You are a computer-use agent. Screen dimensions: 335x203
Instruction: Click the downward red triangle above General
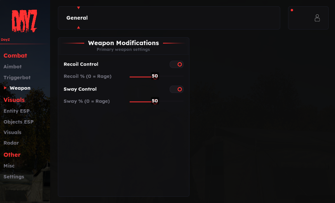[x=79, y=8]
